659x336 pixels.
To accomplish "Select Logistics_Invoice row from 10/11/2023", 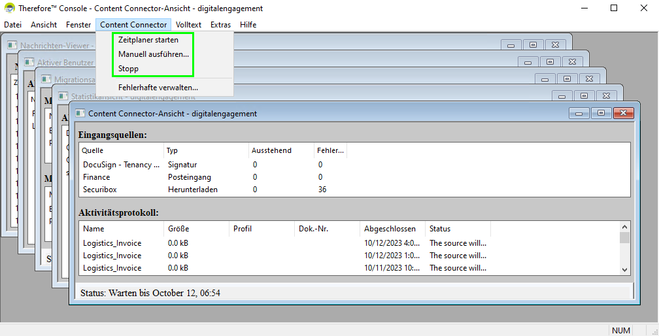I will [349, 268].
